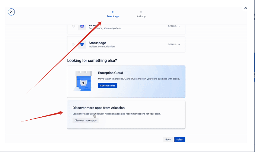Click the Back button

(x=168, y=139)
